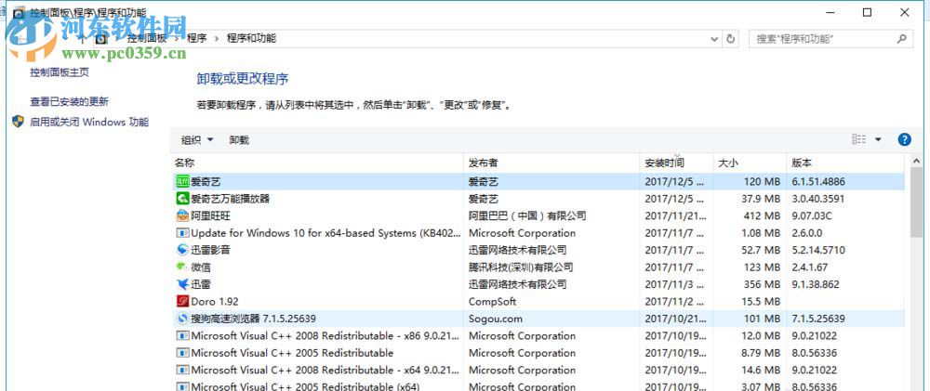Refresh the address bar
Screen dimensions: 930x391
click(731, 39)
